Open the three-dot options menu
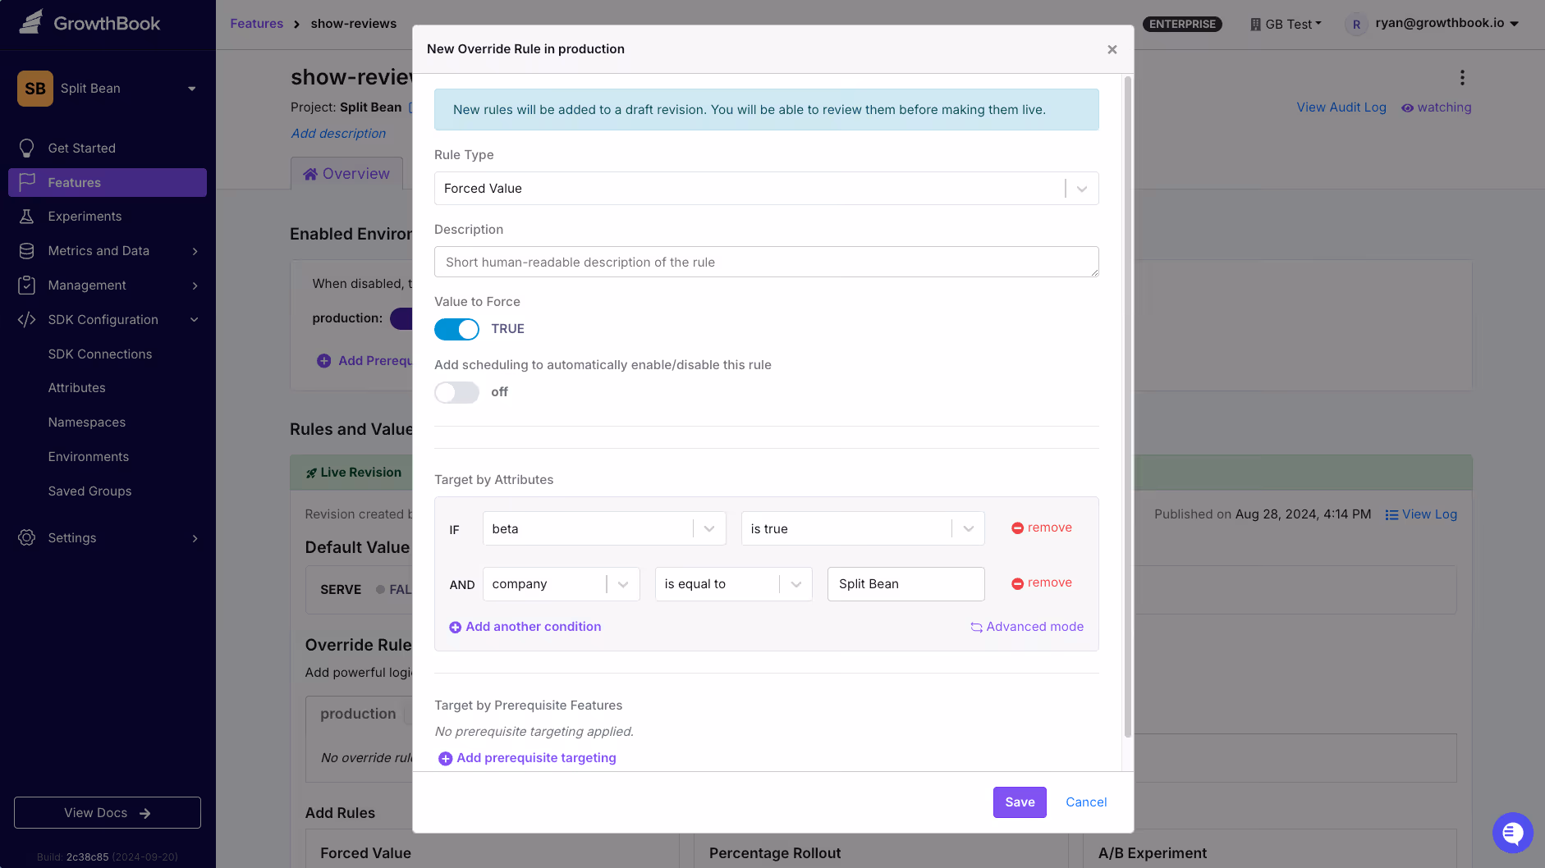This screenshot has width=1545, height=868. click(1461, 77)
